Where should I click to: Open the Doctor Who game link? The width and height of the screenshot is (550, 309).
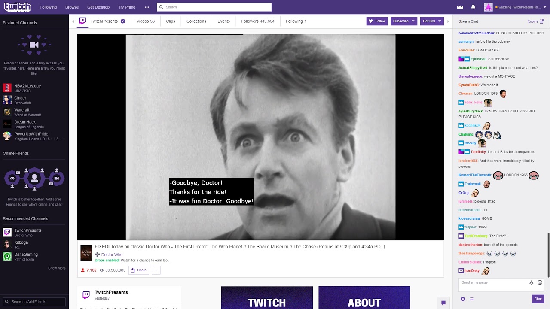(x=112, y=254)
